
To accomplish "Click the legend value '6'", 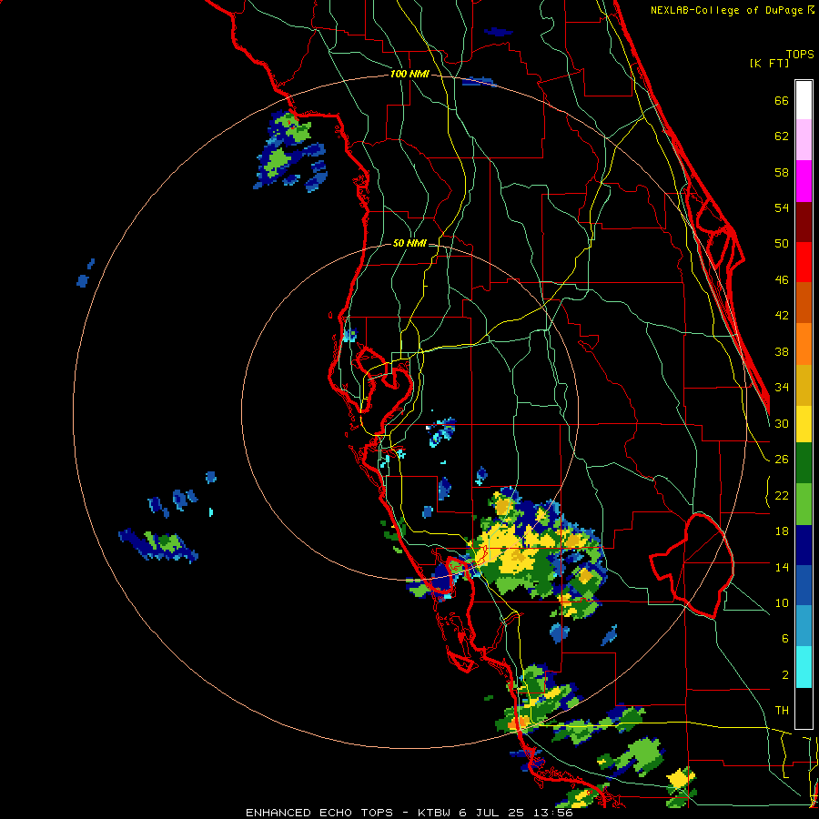I will (784, 639).
